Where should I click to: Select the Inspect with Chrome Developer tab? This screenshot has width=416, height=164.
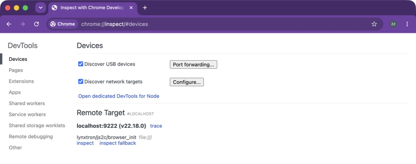pyautogui.click(x=93, y=8)
